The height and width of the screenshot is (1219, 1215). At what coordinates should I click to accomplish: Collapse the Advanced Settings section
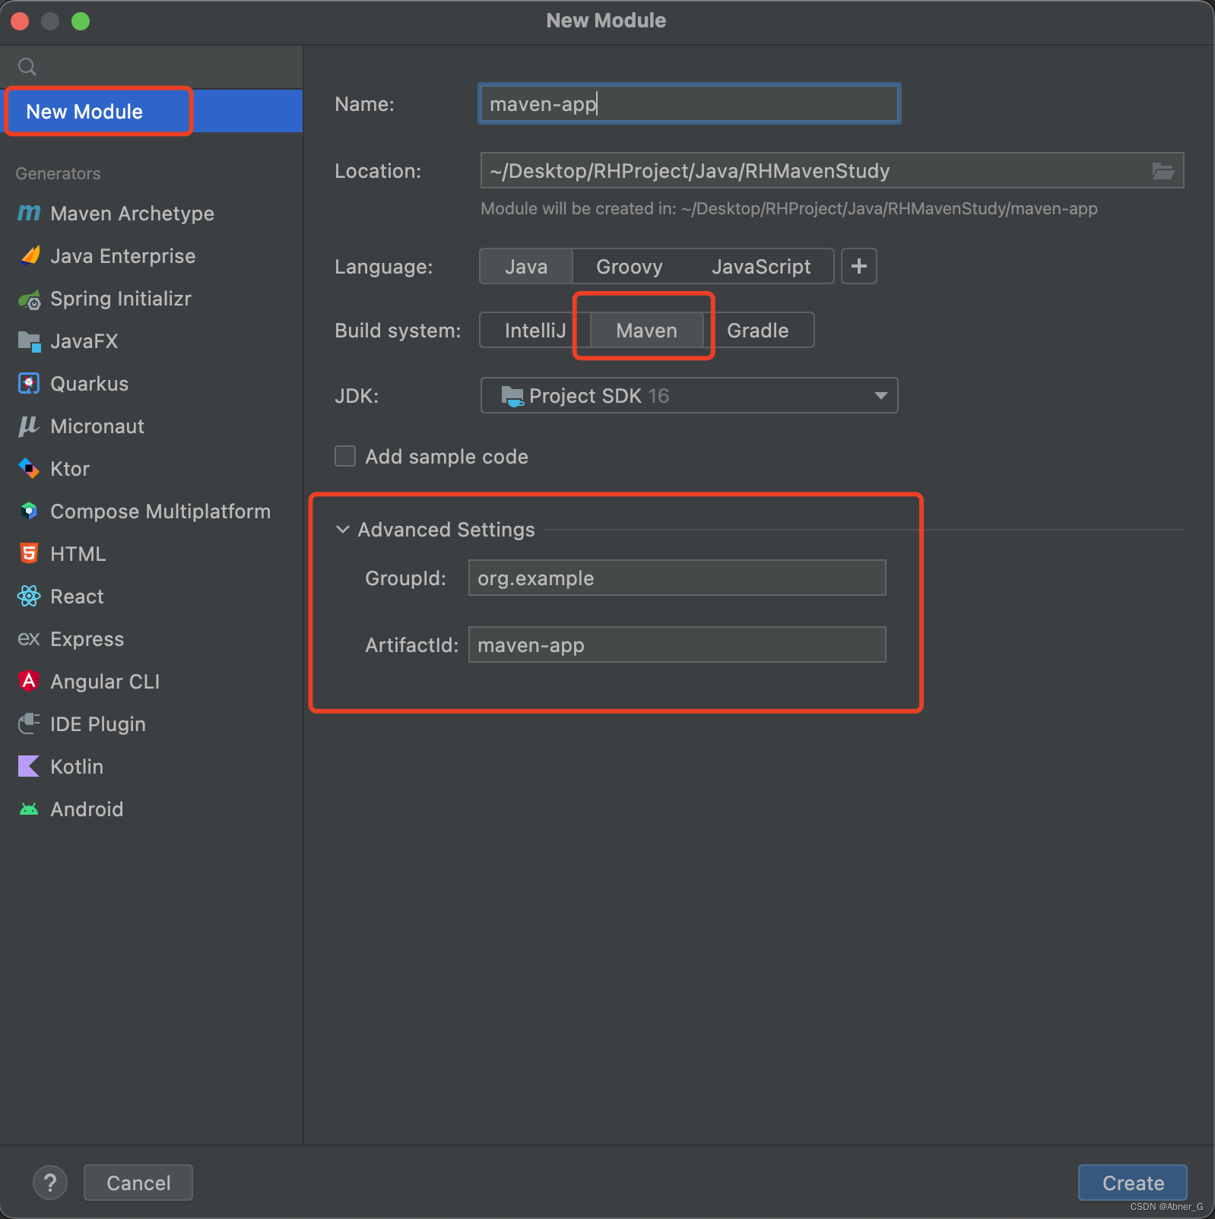[343, 529]
